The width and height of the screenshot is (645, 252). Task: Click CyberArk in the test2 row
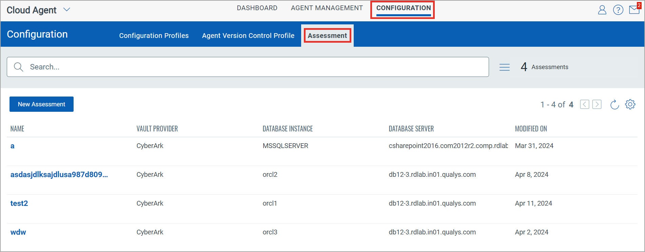[x=150, y=204]
